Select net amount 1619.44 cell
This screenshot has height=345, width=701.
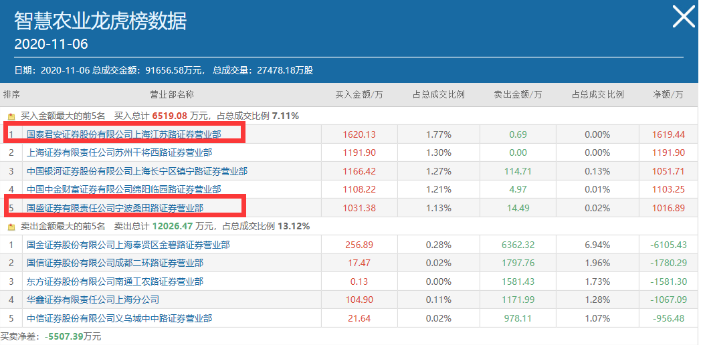(668, 134)
